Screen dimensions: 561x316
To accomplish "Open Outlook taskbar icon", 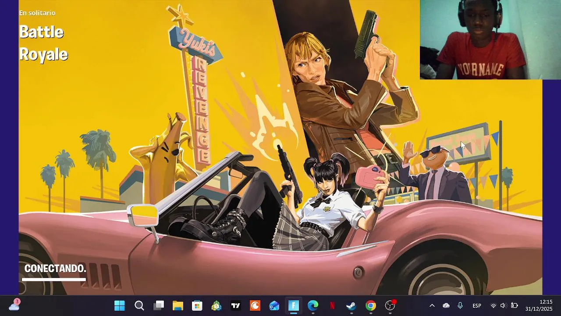I will [274, 305].
